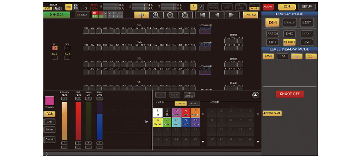
Task: Select channel 401 in row 4SL
Action: (x=86, y=48)
